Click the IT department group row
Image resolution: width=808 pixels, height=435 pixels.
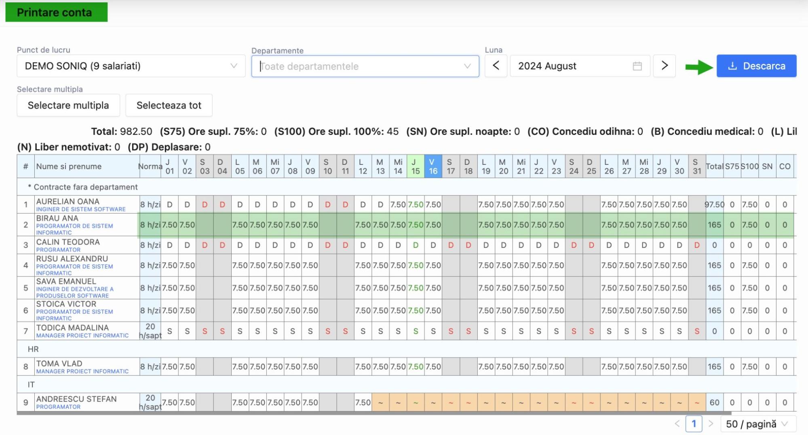coord(406,385)
